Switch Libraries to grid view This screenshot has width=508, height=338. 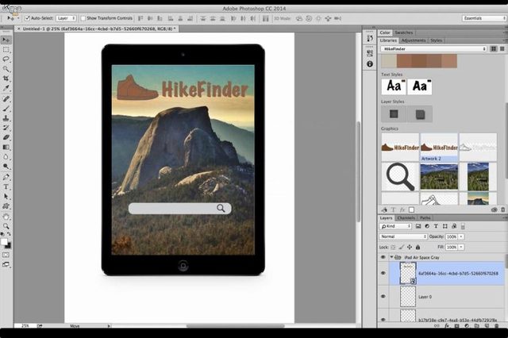click(494, 49)
